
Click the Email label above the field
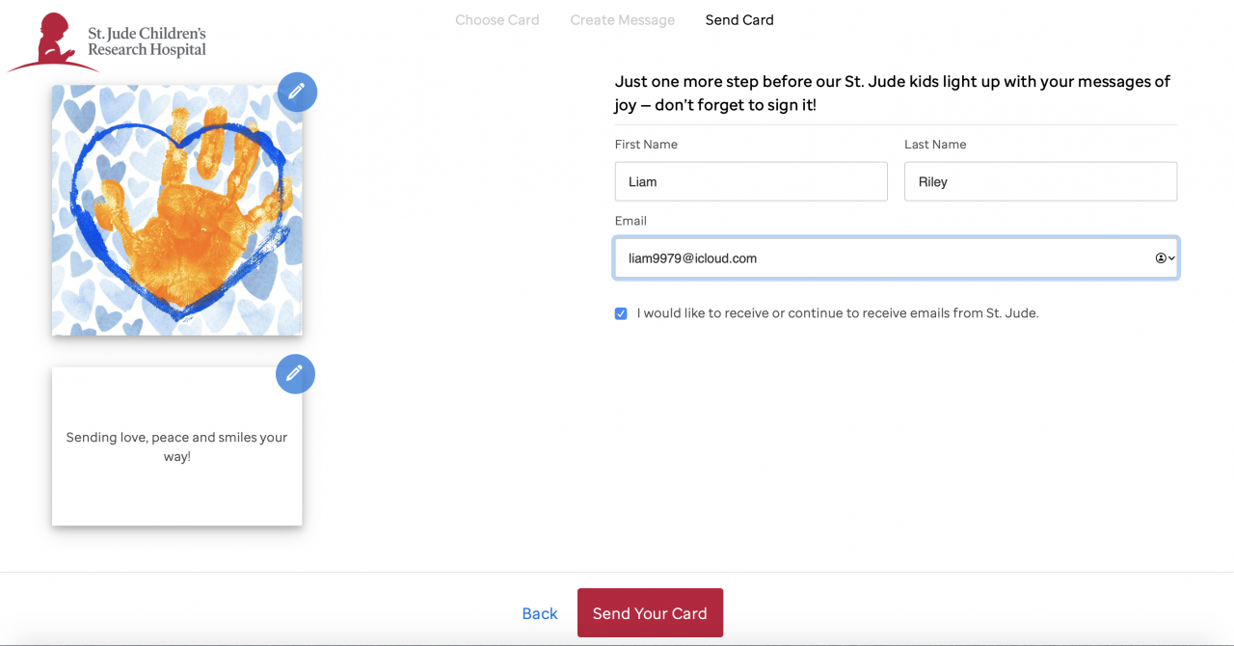[630, 221]
